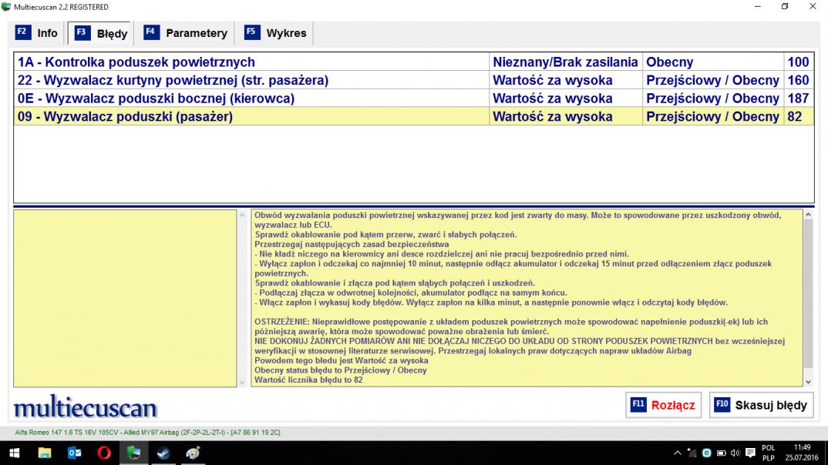828x465 pixels.
Task: Click the volume speaker tray icon
Action: [735, 453]
